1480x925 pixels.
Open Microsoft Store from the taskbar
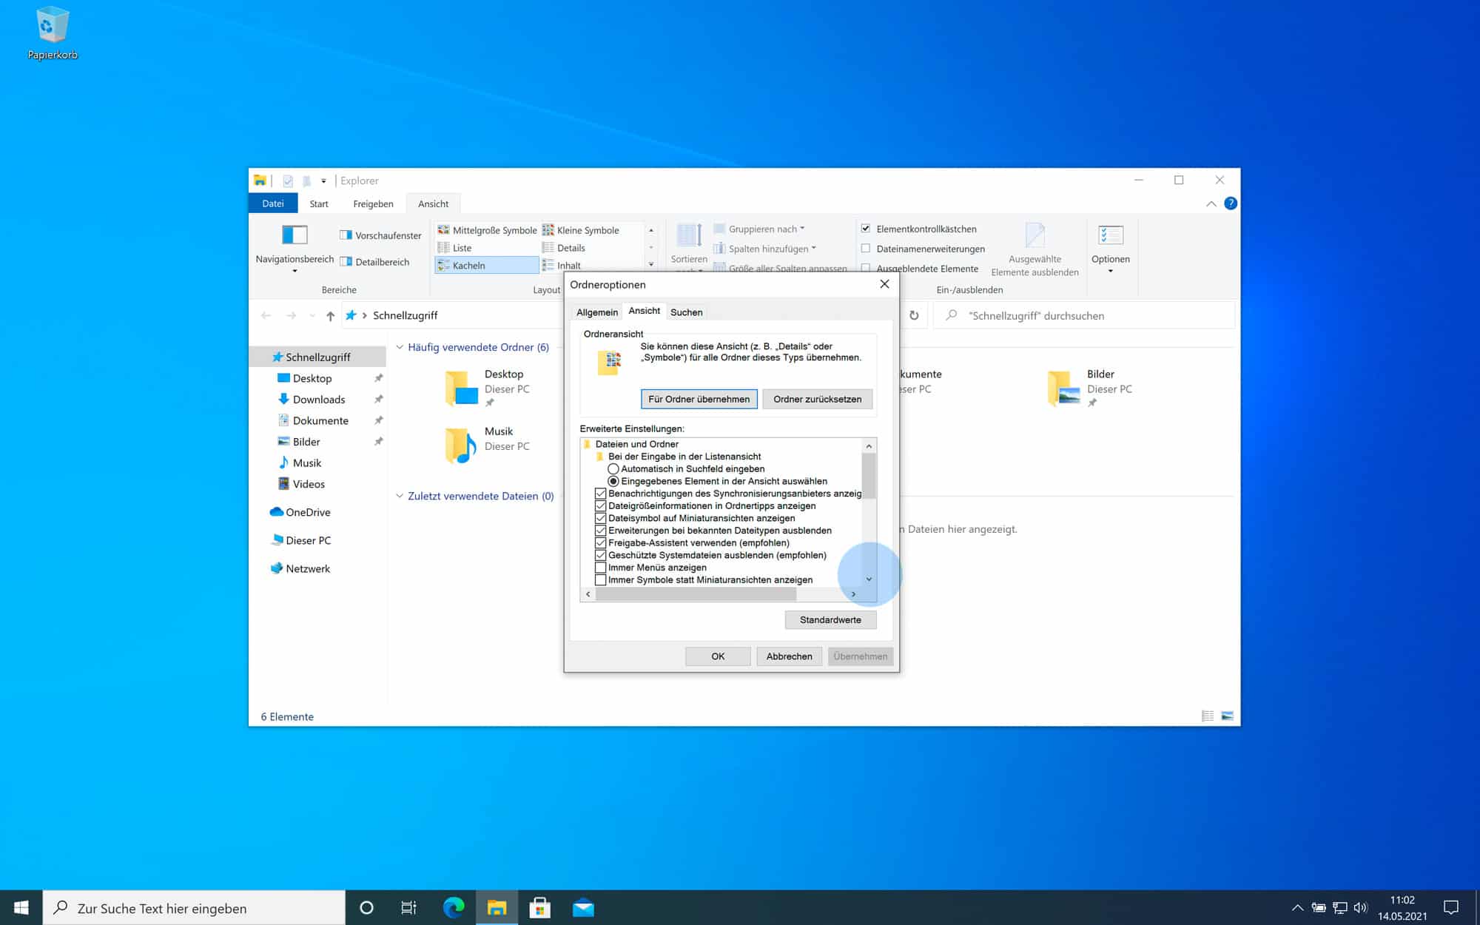(539, 907)
